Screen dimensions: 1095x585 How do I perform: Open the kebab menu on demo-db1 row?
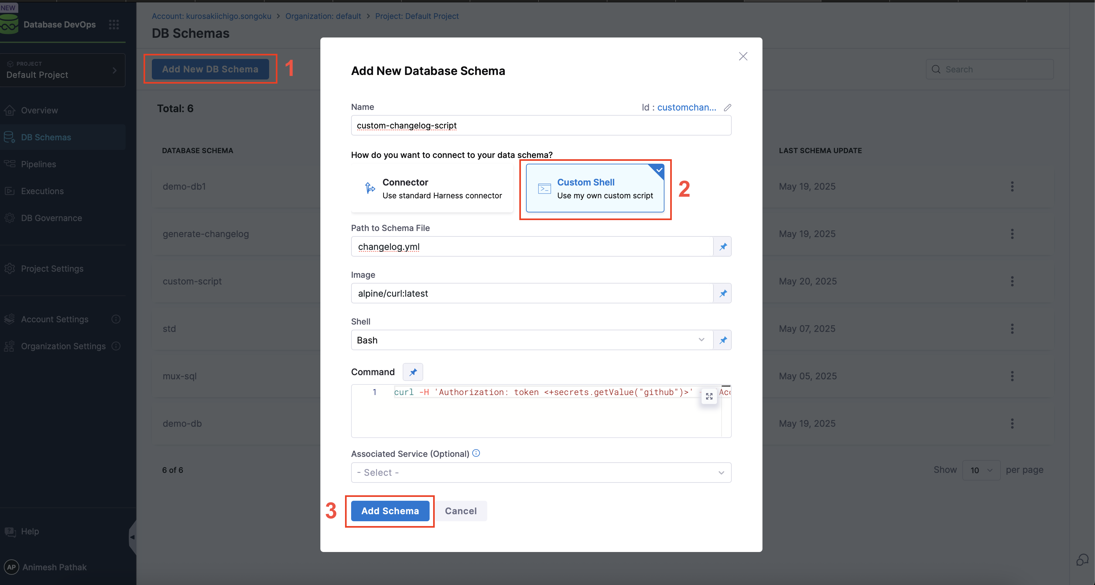(1013, 187)
